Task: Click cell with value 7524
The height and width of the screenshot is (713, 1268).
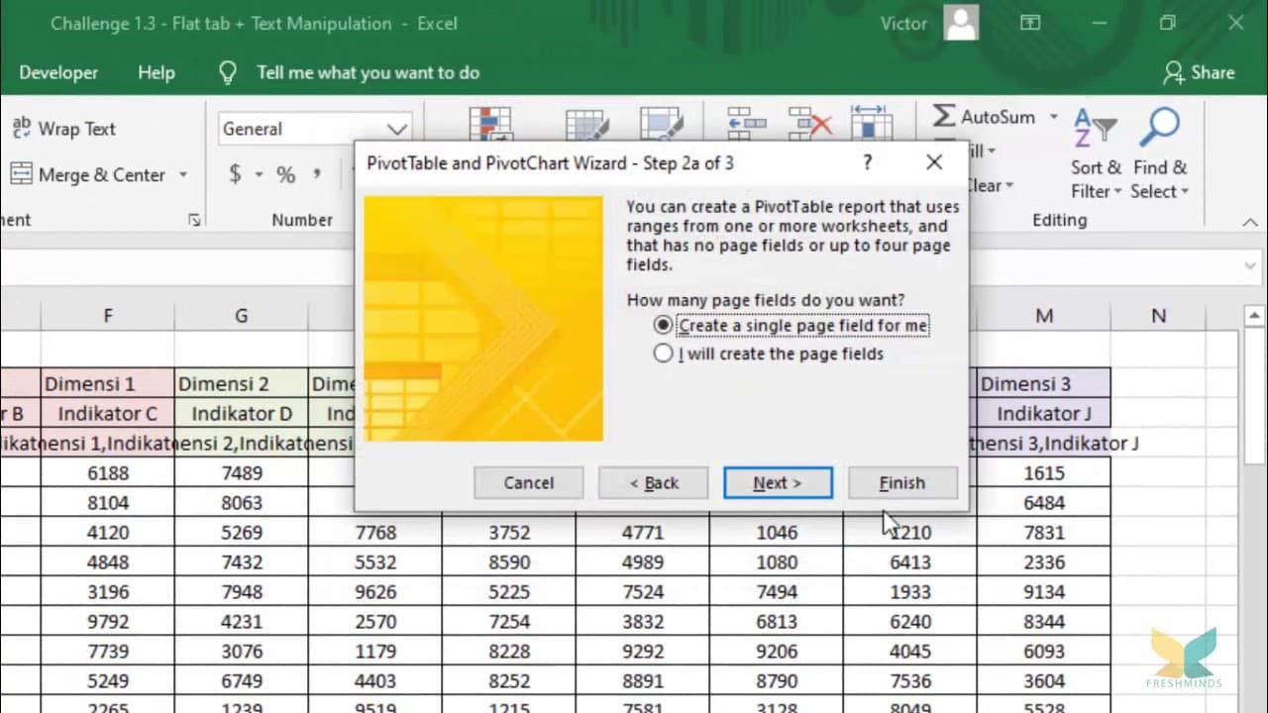Action: [x=643, y=592]
